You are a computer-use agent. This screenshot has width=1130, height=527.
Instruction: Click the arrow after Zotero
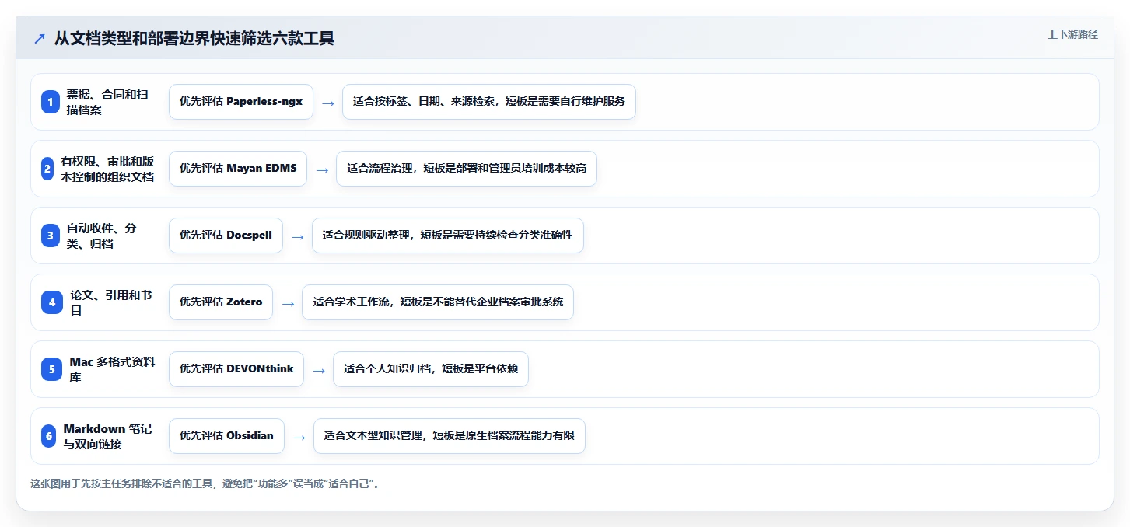(x=288, y=303)
